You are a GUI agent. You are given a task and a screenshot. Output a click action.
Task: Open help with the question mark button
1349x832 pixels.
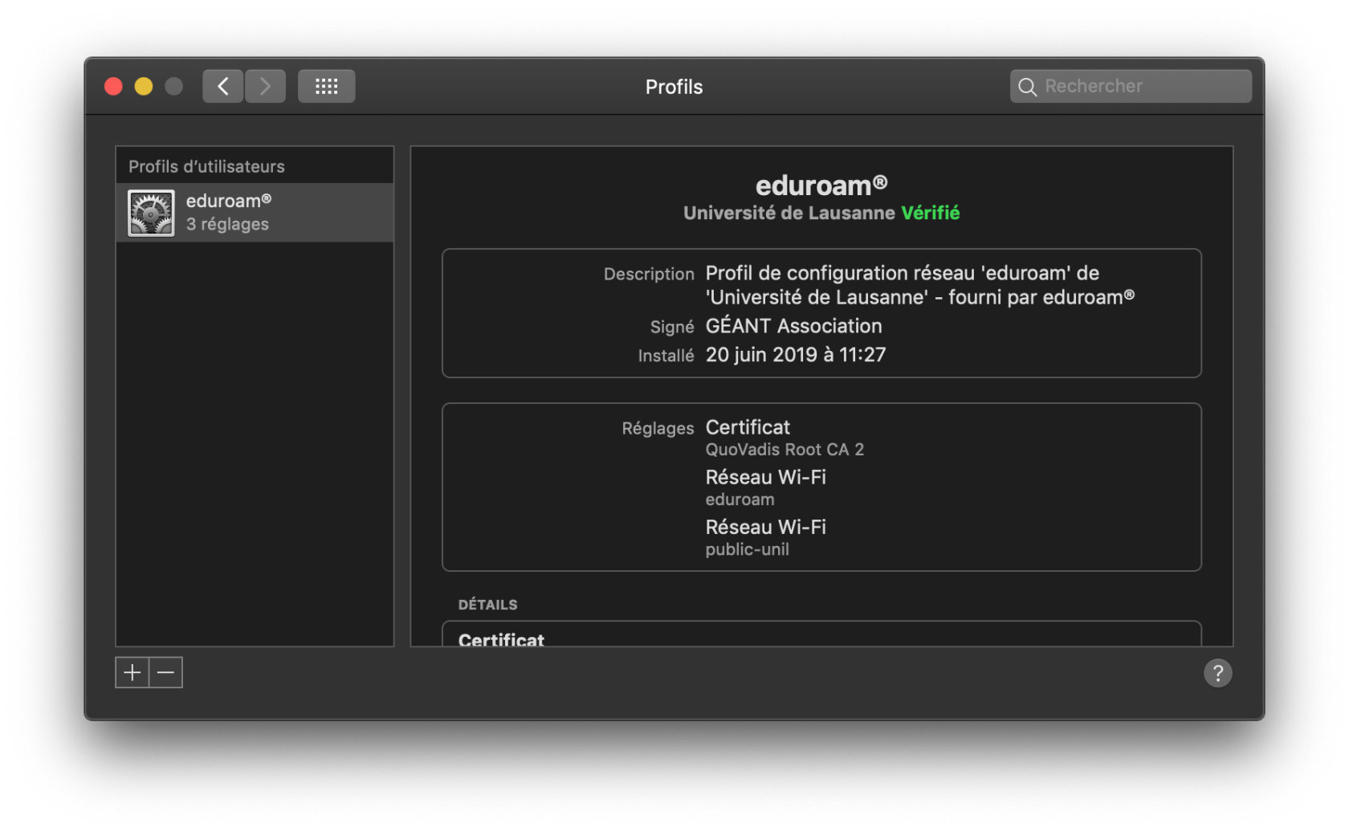(1218, 673)
